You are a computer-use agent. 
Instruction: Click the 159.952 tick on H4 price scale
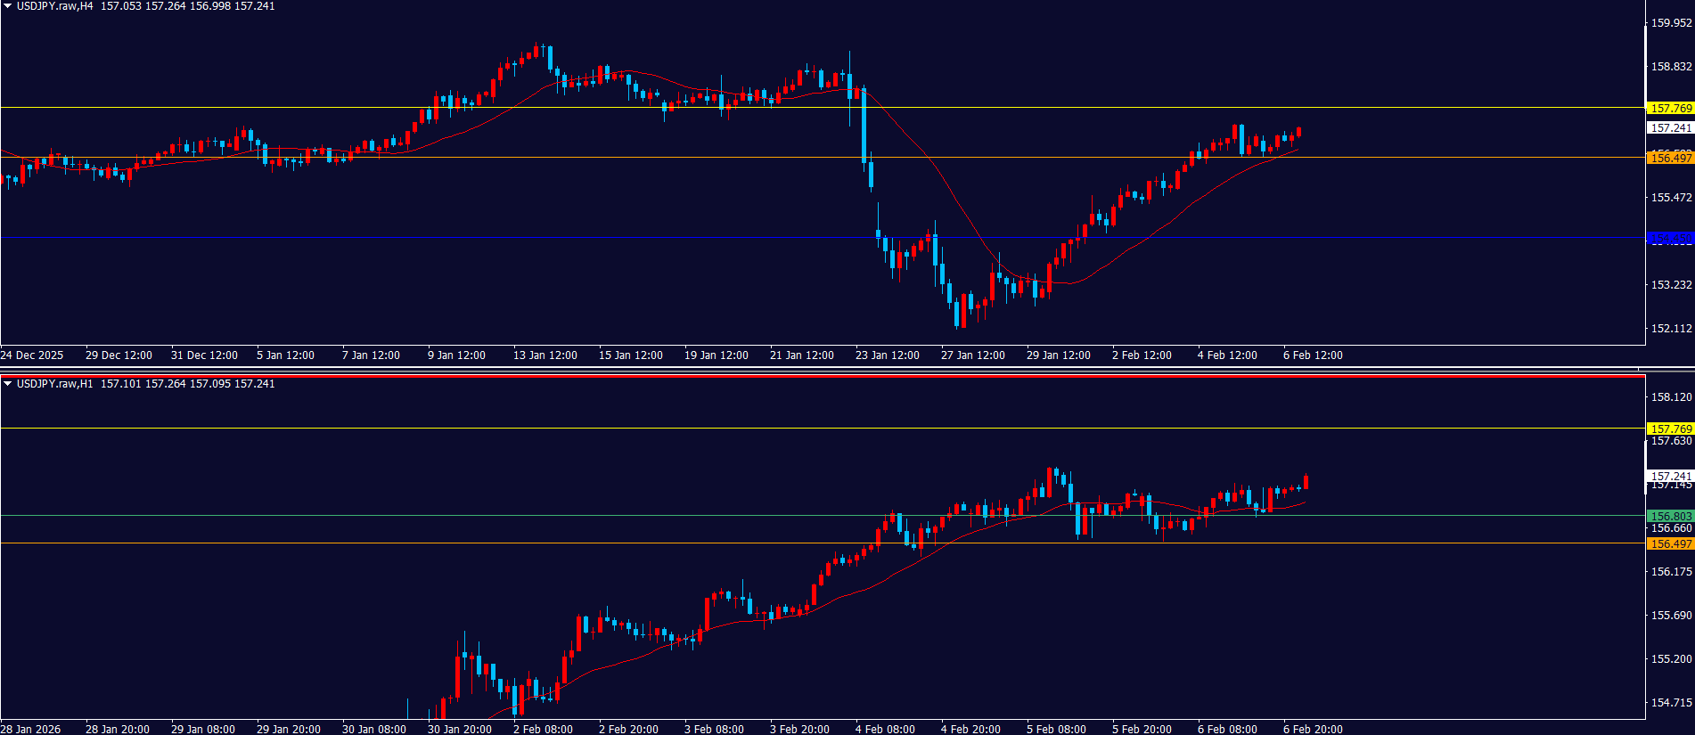point(1671,23)
